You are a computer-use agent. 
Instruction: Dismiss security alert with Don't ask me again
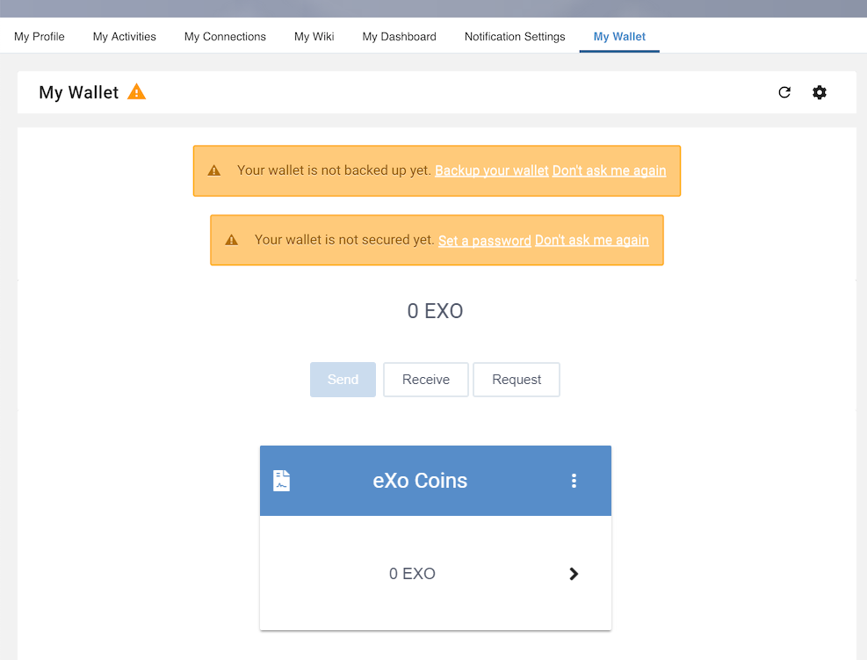592,240
